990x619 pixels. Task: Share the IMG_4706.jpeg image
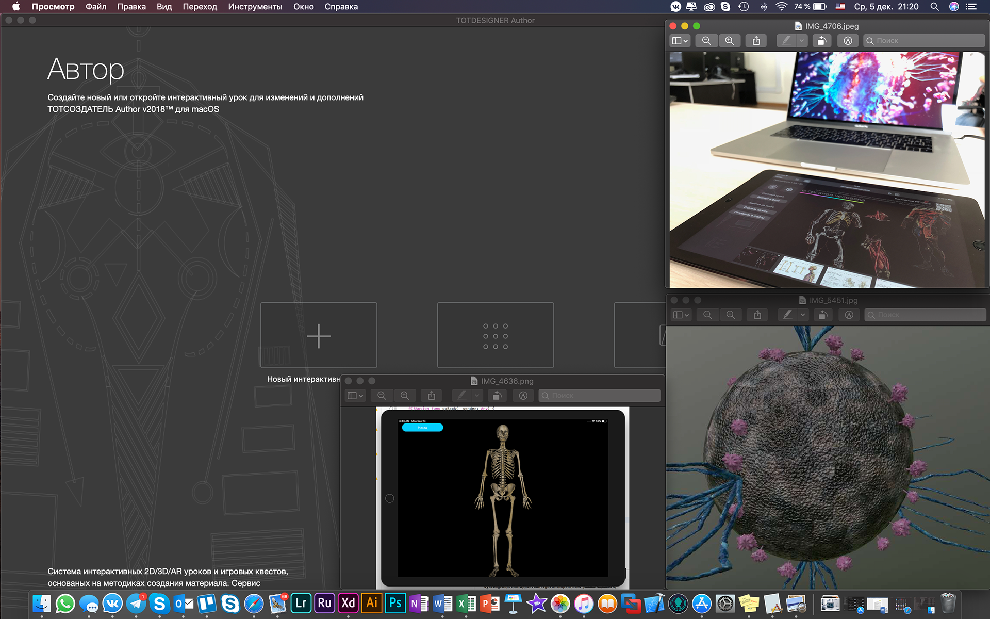point(756,41)
